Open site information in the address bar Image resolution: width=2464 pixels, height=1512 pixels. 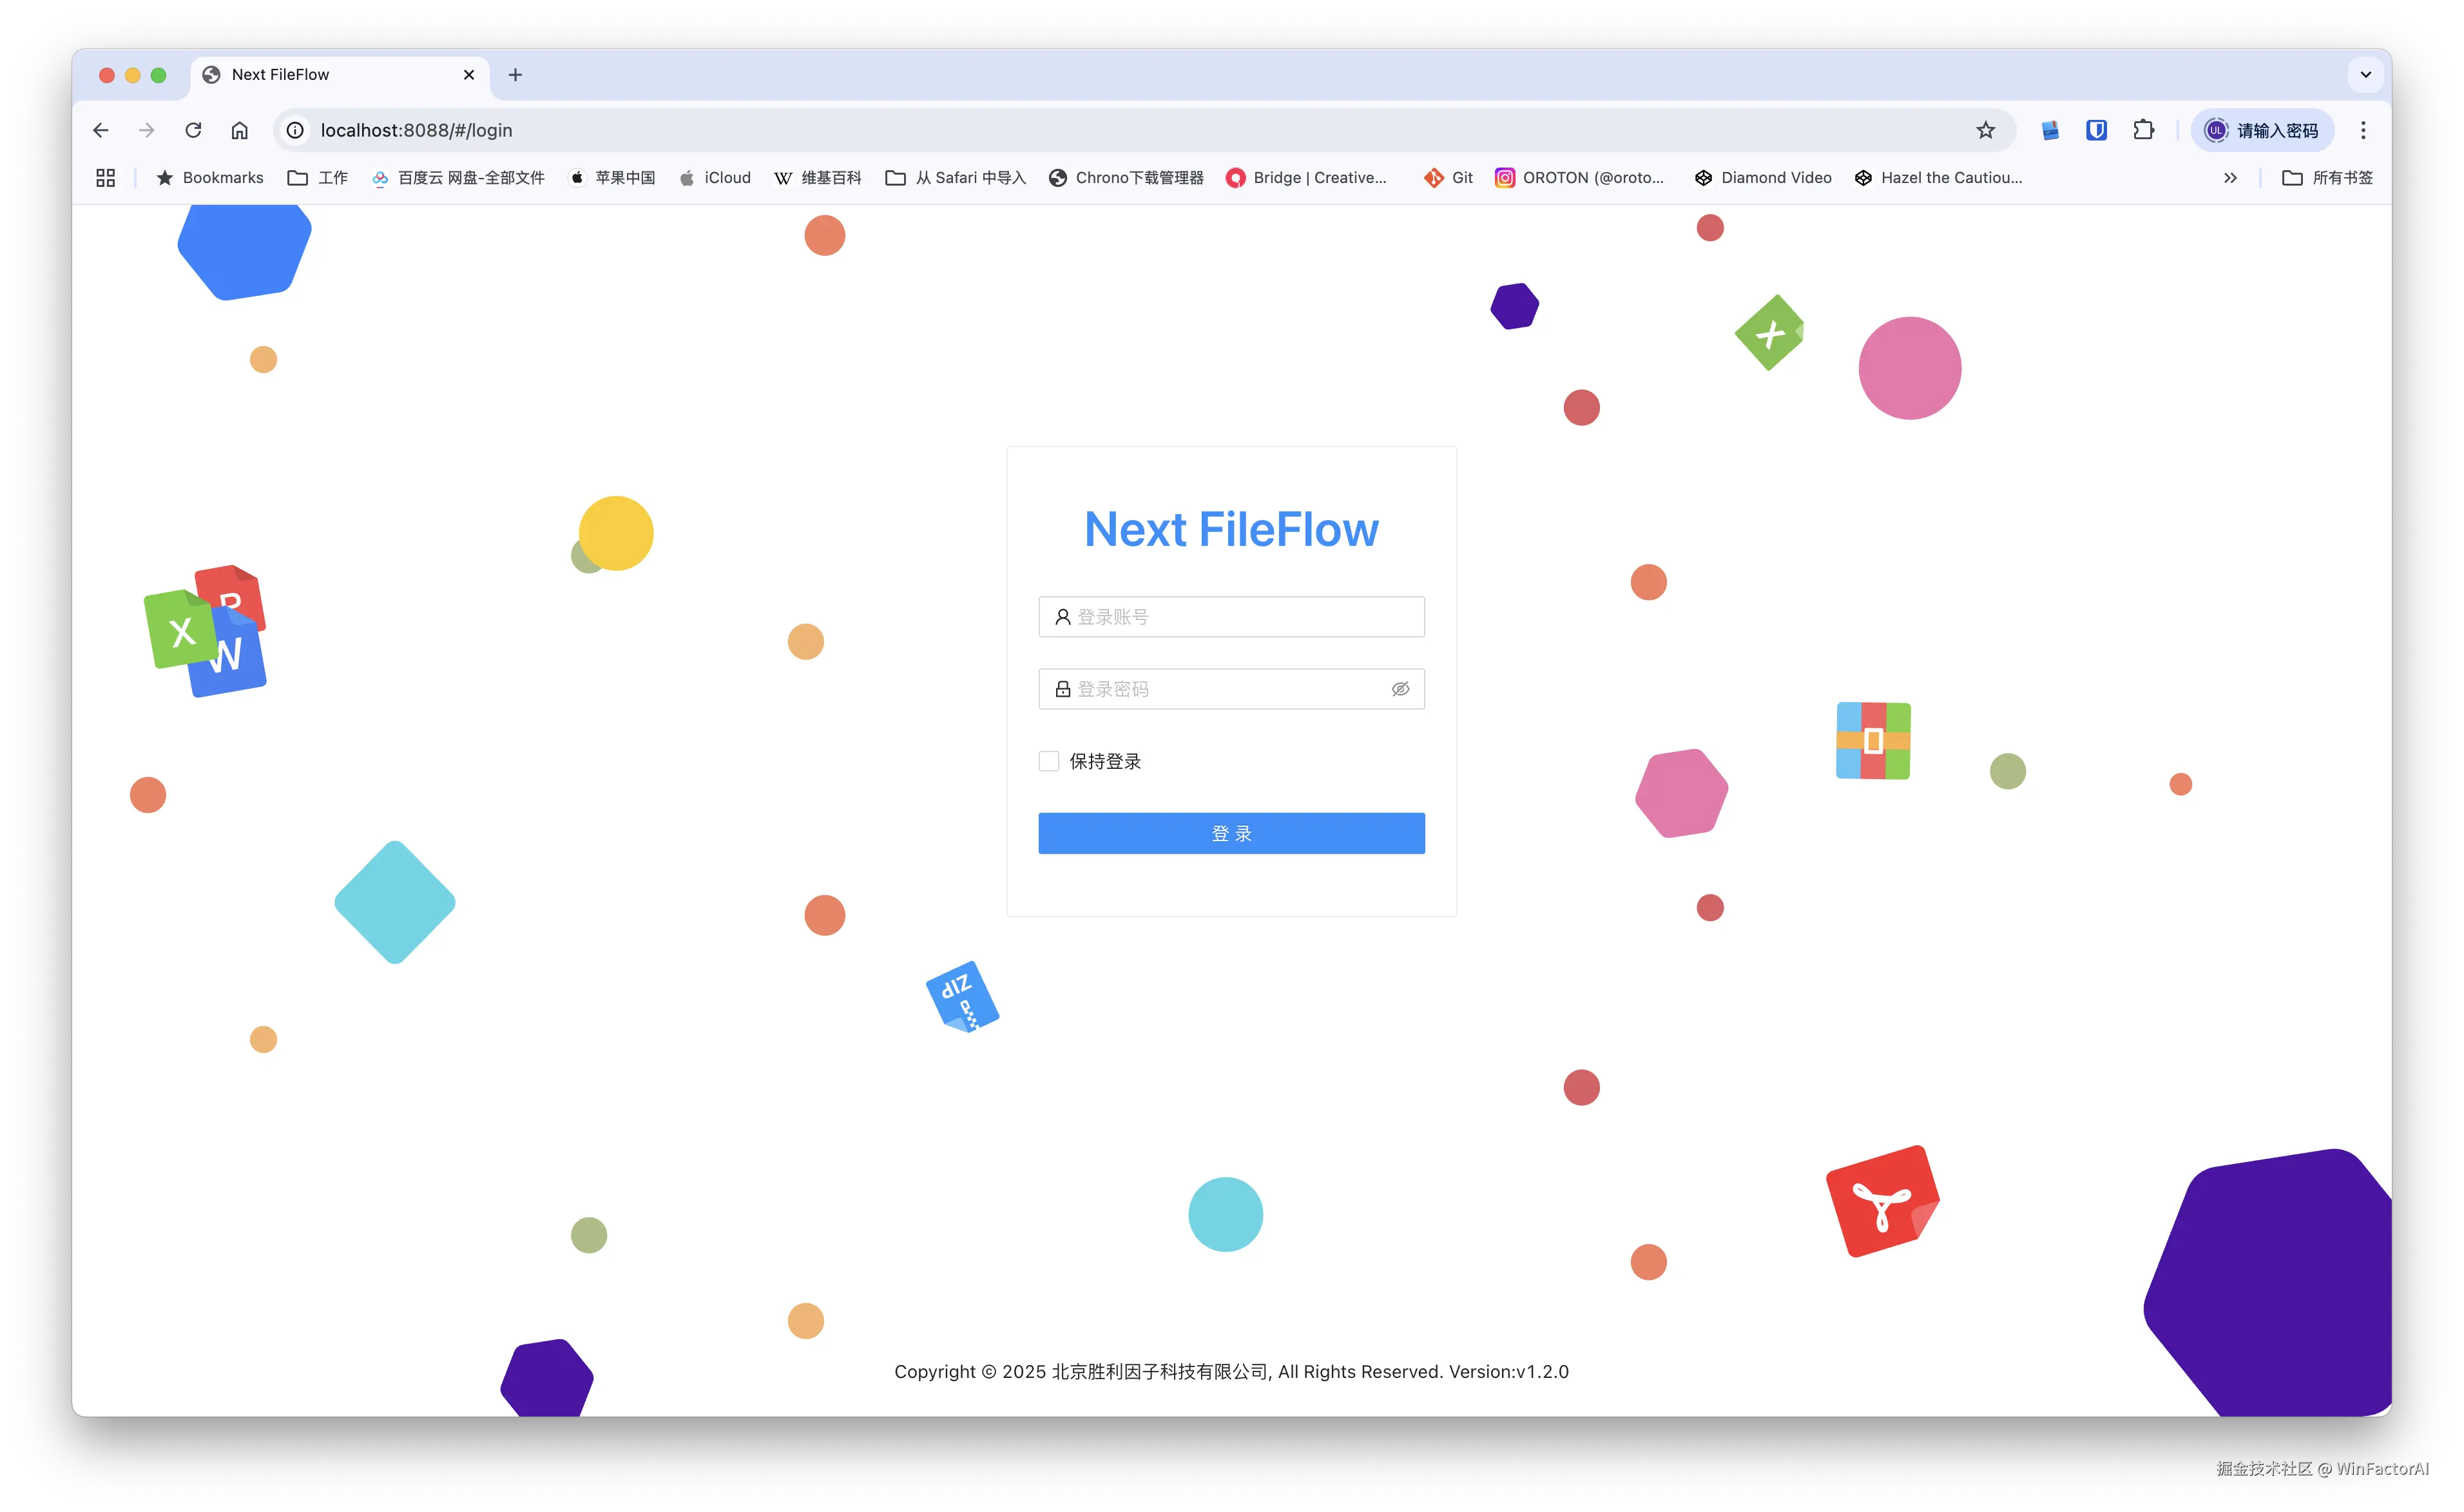[294, 130]
